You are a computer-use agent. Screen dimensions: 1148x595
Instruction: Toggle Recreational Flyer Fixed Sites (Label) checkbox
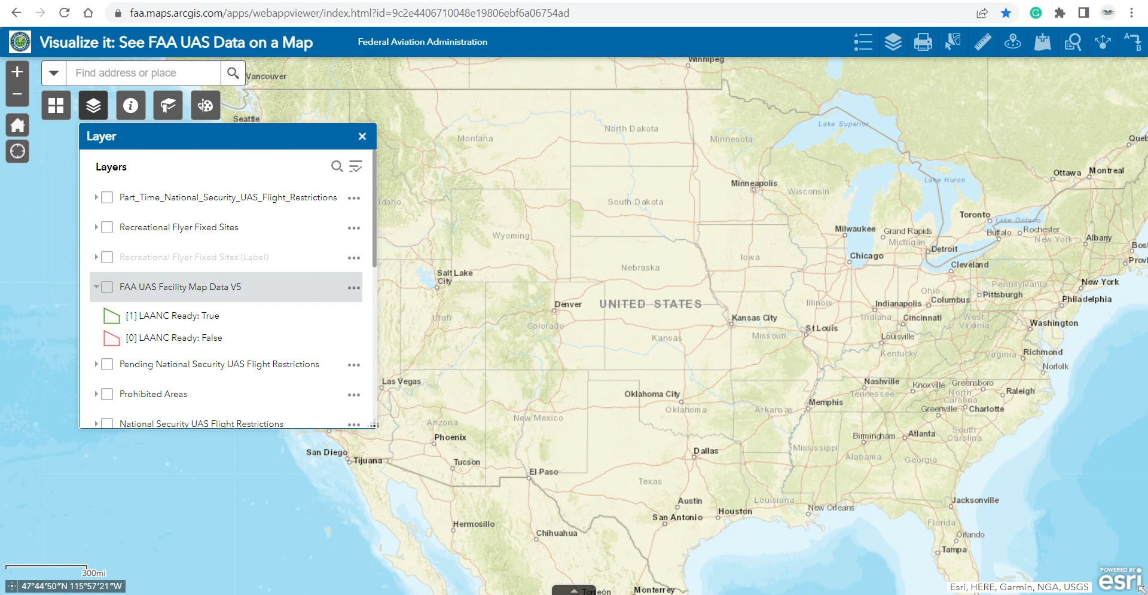click(x=107, y=257)
